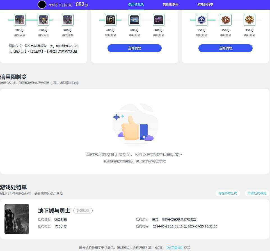Click the 信用限制令 section heading
270x251 pixels.
[x=13, y=77]
